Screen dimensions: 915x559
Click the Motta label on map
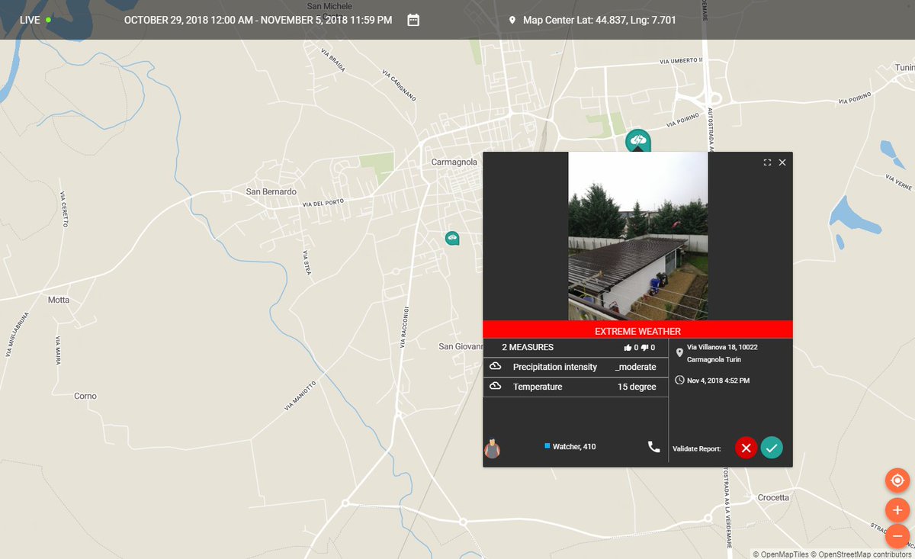[59, 300]
